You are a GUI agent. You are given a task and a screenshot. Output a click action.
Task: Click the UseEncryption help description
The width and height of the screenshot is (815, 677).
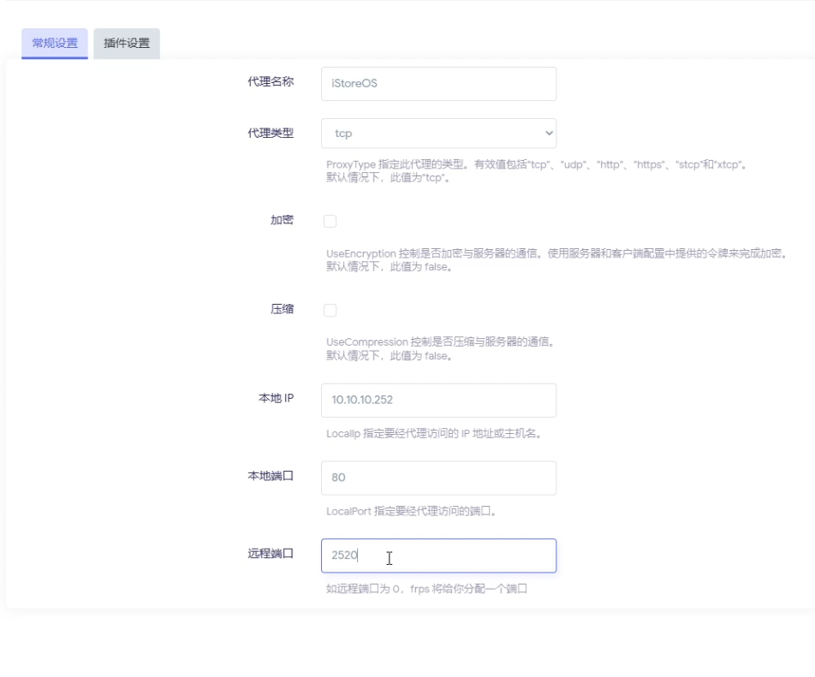tap(555, 254)
